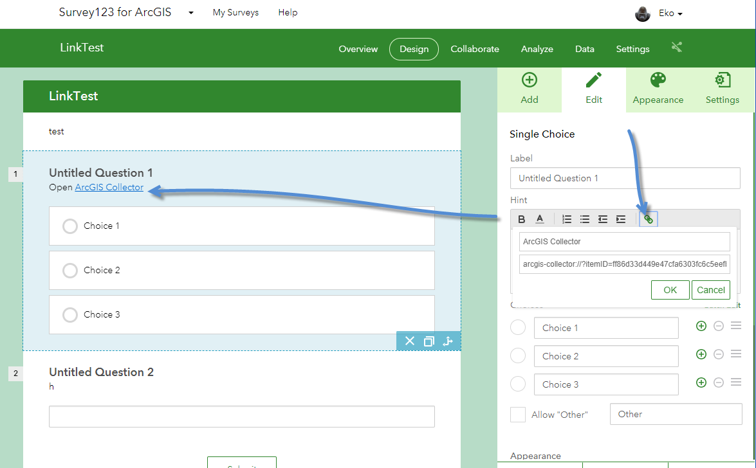Edit the Choice 3 text field
The image size is (756, 468).
(606, 384)
